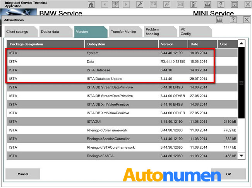This screenshot has width=252, height=188.
Task: Print from the Administration dialog printer icon
Action: [220, 20]
